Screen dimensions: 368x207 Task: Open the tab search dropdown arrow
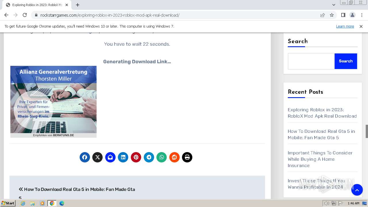334,5
